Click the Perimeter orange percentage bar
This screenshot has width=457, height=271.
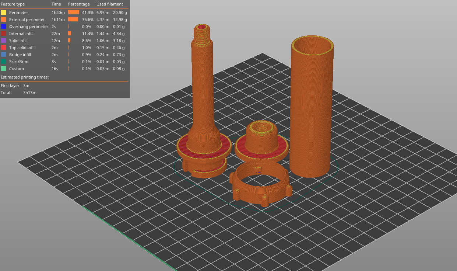(x=73, y=13)
